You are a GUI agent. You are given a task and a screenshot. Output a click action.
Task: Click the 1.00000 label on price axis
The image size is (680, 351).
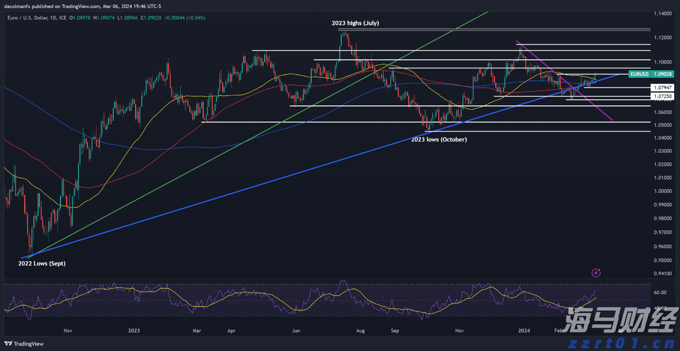pyautogui.click(x=663, y=191)
